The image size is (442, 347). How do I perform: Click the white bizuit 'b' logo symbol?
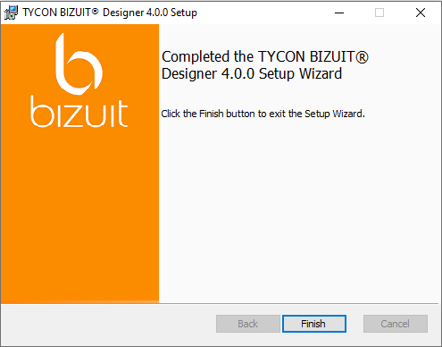[x=79, y=64]
